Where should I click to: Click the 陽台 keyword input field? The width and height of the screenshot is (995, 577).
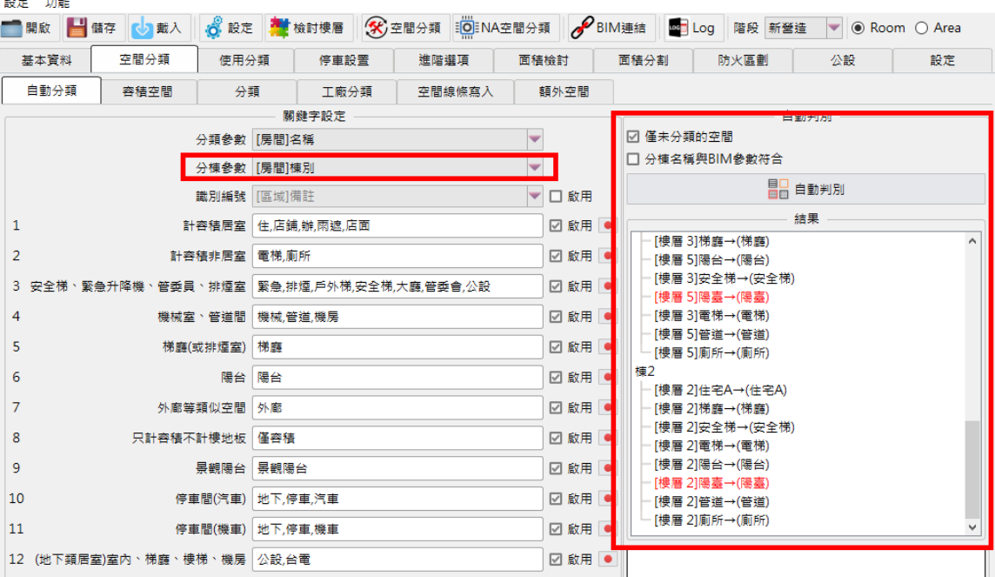[397, 378]
